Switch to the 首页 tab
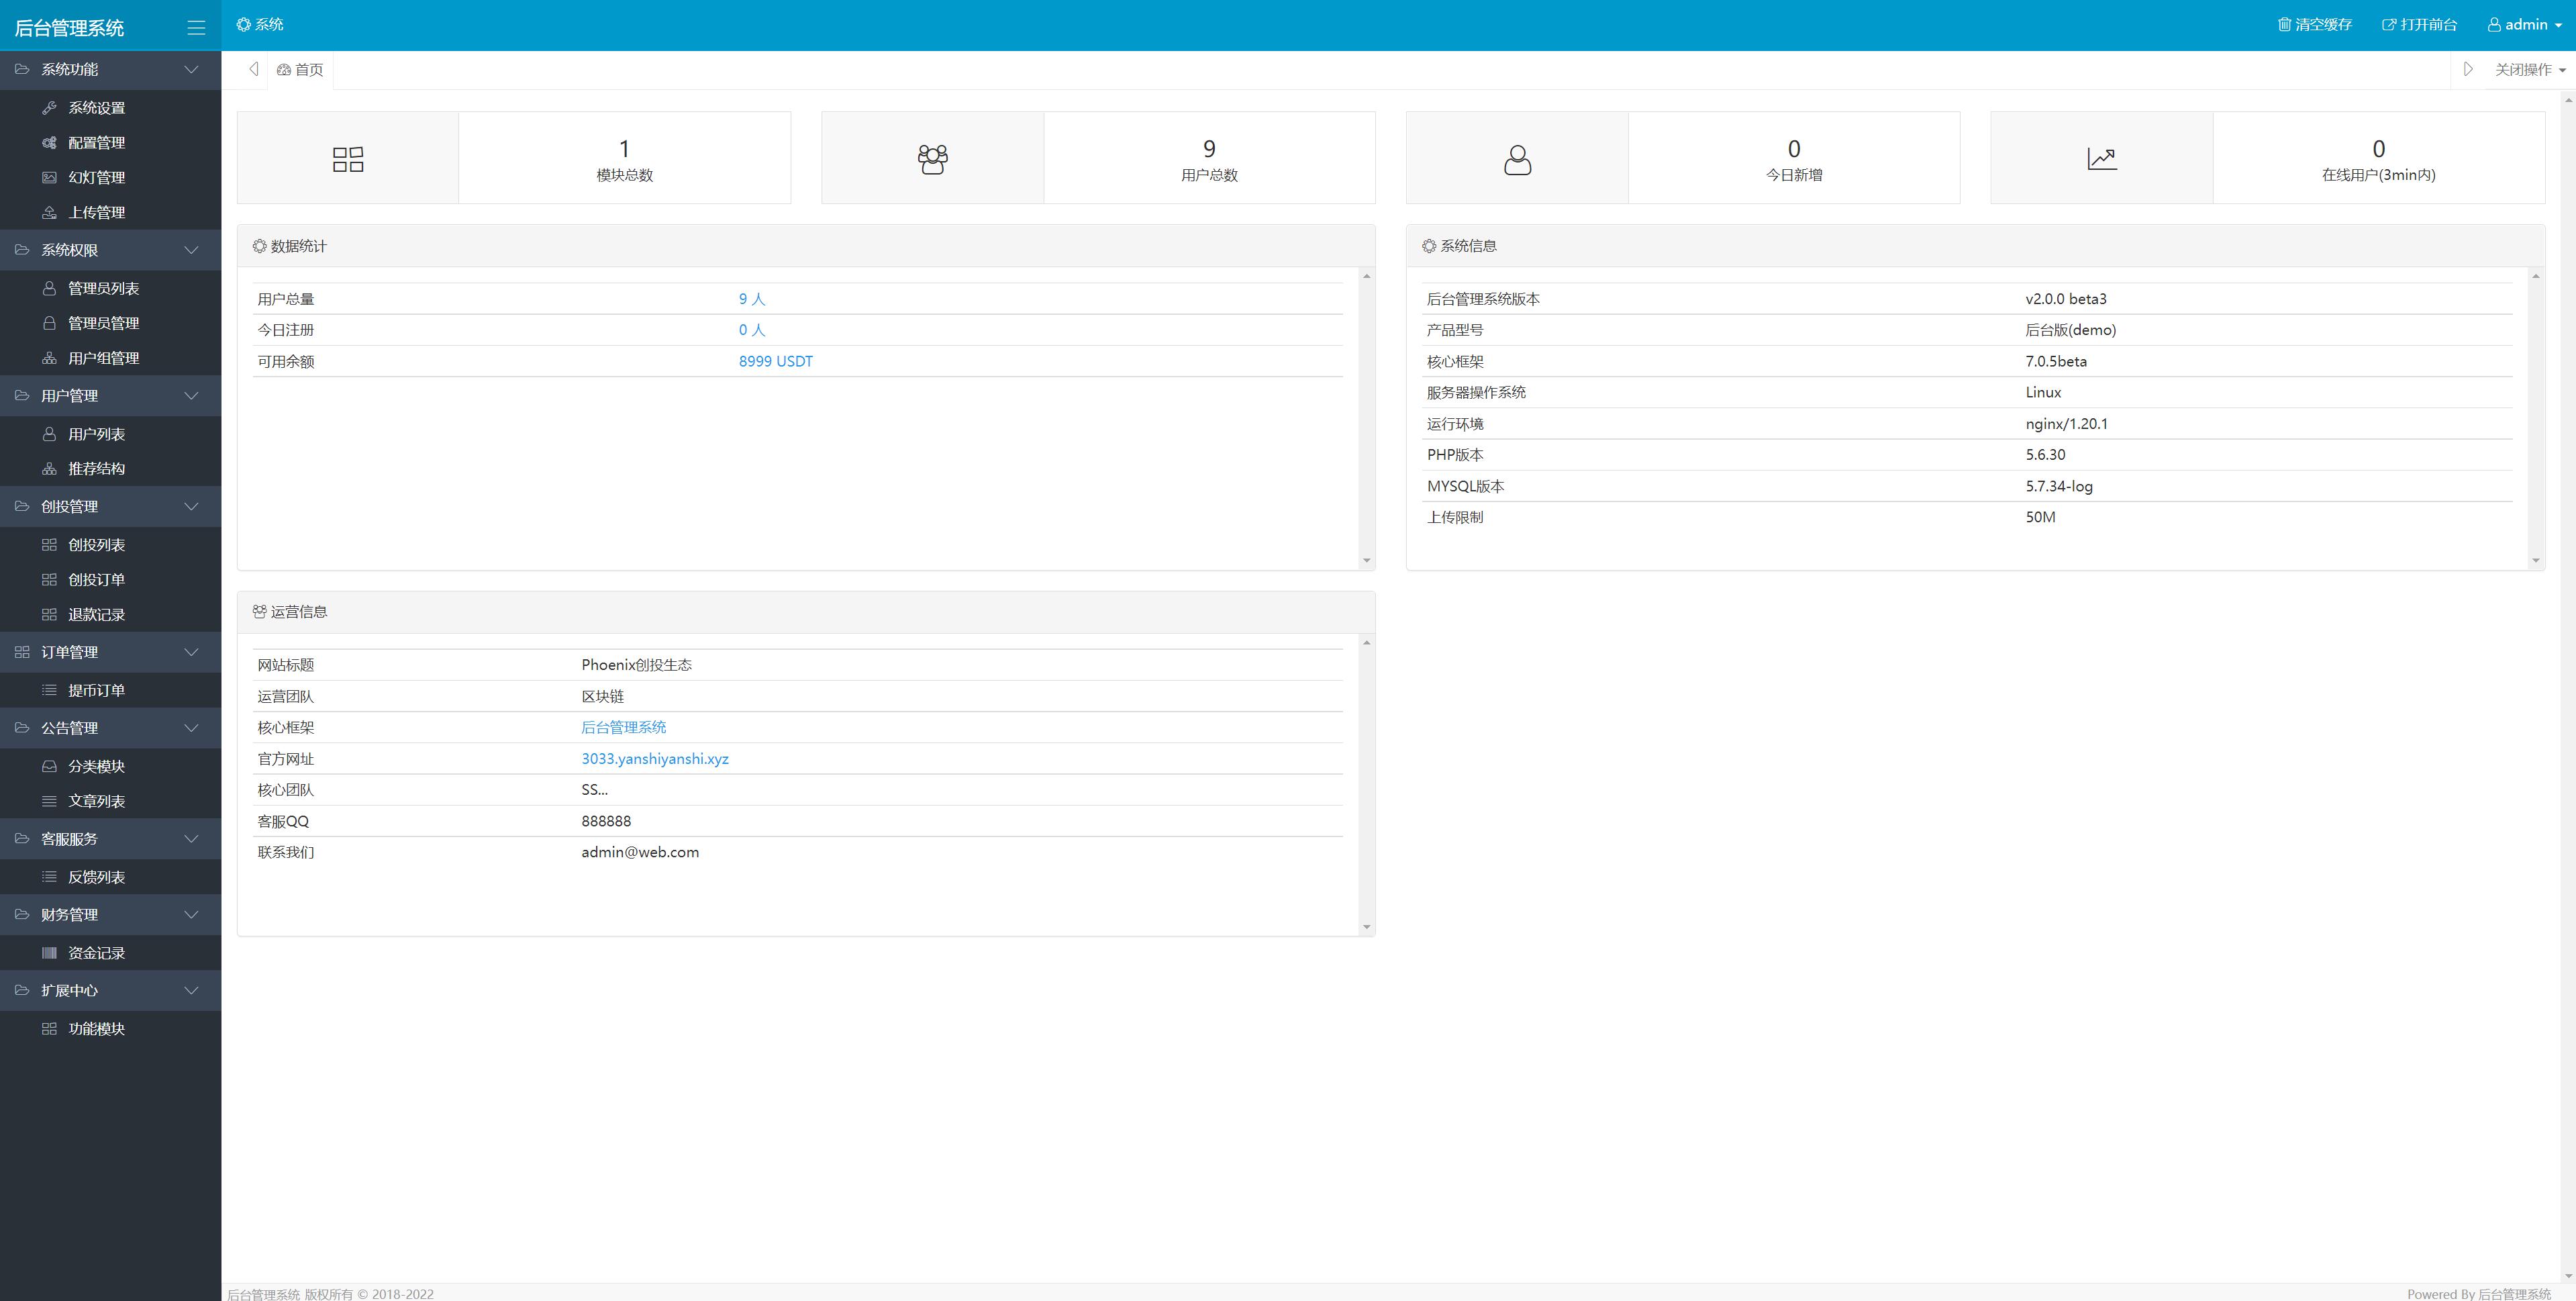This screenshot has height=1301, width=2576. (x=301, y=69)
